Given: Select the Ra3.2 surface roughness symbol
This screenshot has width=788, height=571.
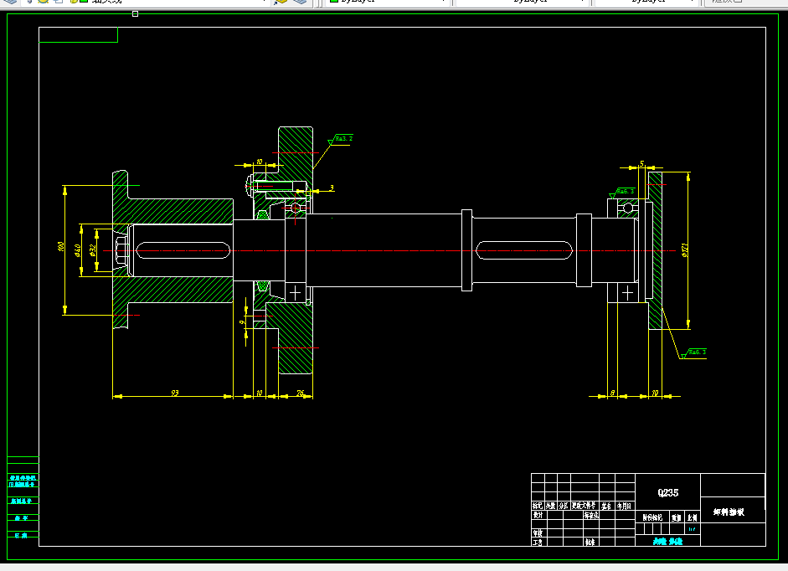Looking at the screenshot, I should [x=340, y=140].
